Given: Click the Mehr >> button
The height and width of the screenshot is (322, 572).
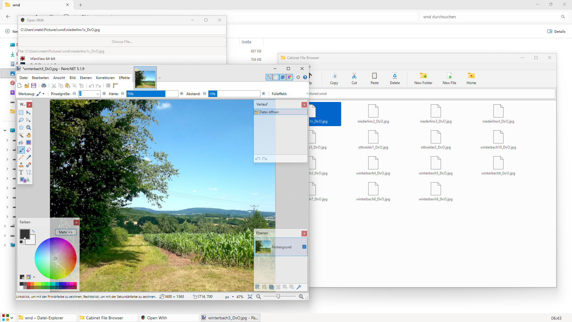Looking at the screenshot, I should coord(66,232).
